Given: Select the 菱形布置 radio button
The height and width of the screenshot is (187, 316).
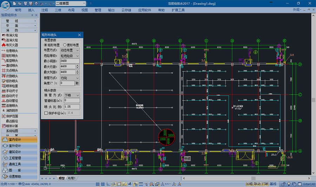Looking at the screenshot, I should pos(65,45).
